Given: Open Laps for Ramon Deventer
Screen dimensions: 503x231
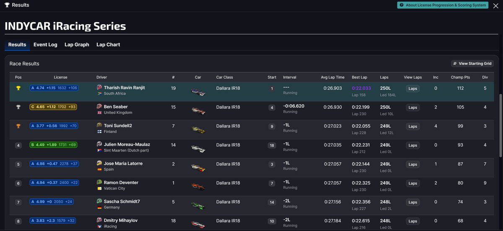Looking at the screenshot, I should [413, 183].
